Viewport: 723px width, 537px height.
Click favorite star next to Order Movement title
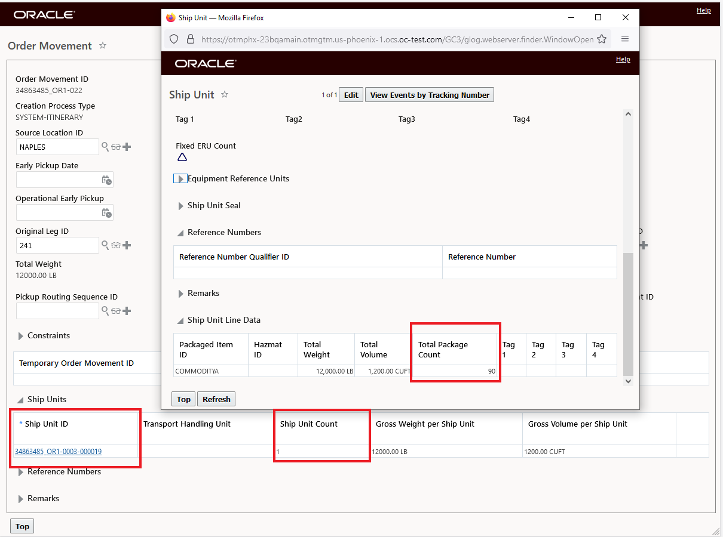click(x=103, y=45)
